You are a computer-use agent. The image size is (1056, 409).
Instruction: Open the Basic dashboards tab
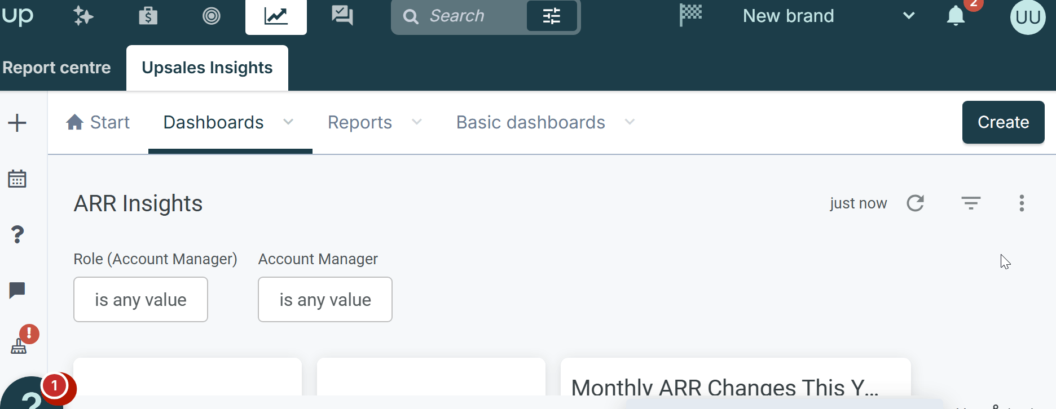531,122
